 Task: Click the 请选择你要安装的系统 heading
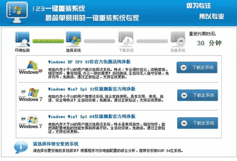point(56,144)
